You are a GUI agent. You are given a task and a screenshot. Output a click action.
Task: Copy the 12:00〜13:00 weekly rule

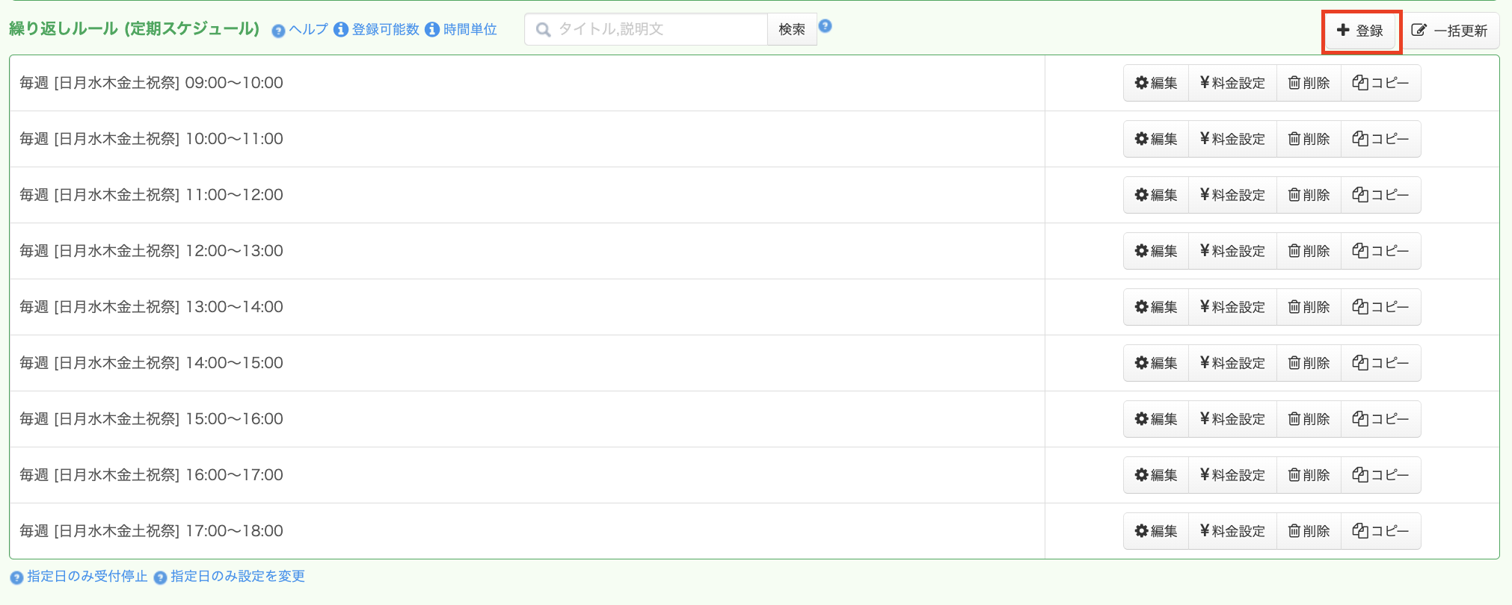(x=1380, y=251)
